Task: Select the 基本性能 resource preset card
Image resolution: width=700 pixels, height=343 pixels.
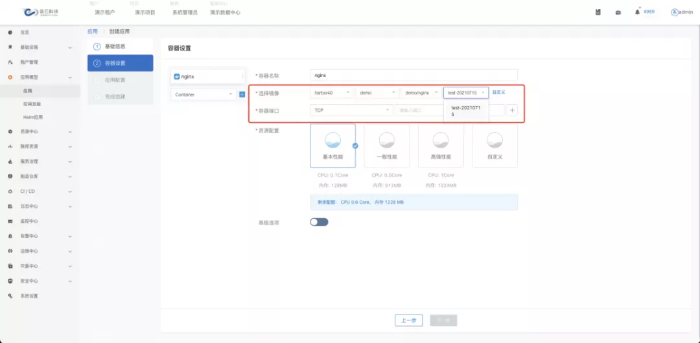Action: [x=332, y=146]
